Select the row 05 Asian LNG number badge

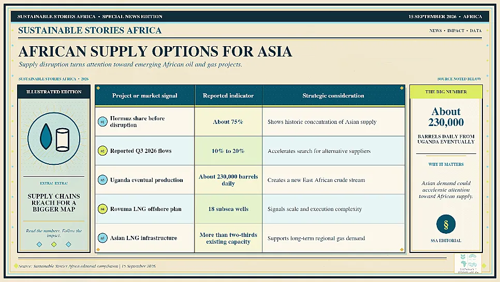(x=102, y=238)
